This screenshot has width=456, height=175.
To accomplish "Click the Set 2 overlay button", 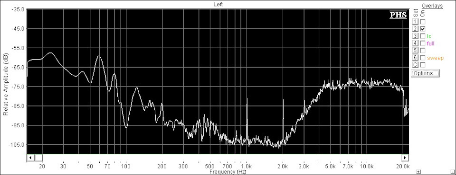I will pyautogui.click(x=415, y=29).
